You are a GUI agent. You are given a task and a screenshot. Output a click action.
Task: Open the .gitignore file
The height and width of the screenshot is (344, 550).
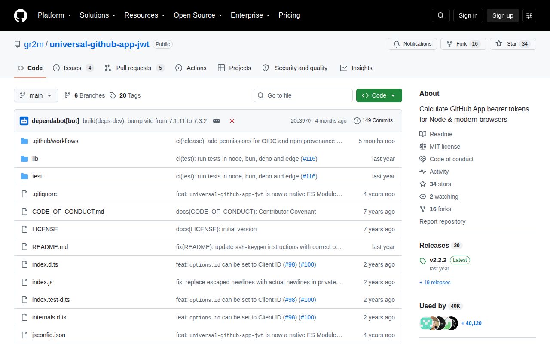pos(44,194)
